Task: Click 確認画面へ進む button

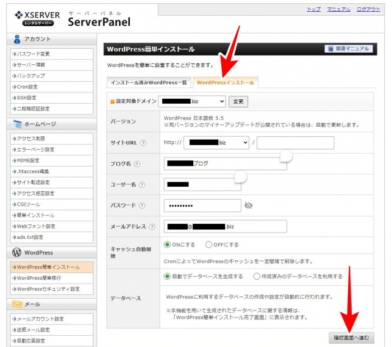Action: [x=351, y=337]
